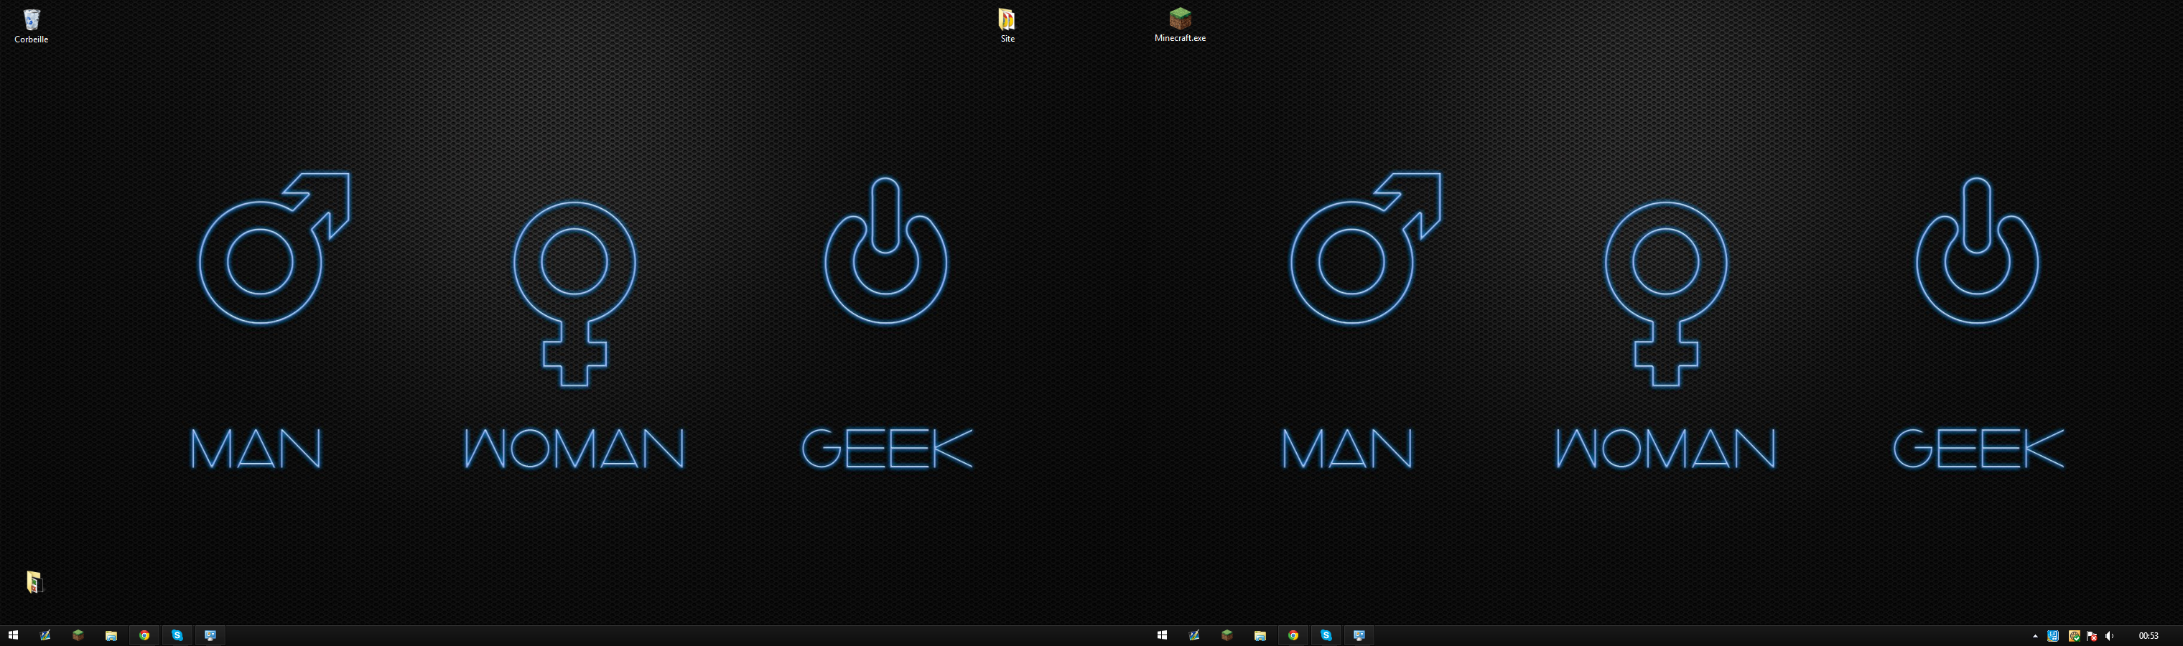Click the blue display-switch tray icon

tap(2053, 636)
